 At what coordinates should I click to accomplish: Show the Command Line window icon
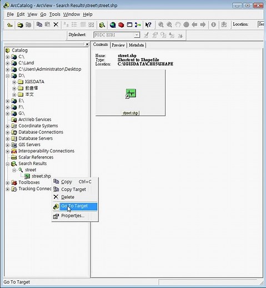pos(129,25)
